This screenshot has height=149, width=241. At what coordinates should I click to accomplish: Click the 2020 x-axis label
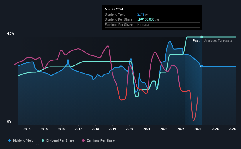(129, 129)
